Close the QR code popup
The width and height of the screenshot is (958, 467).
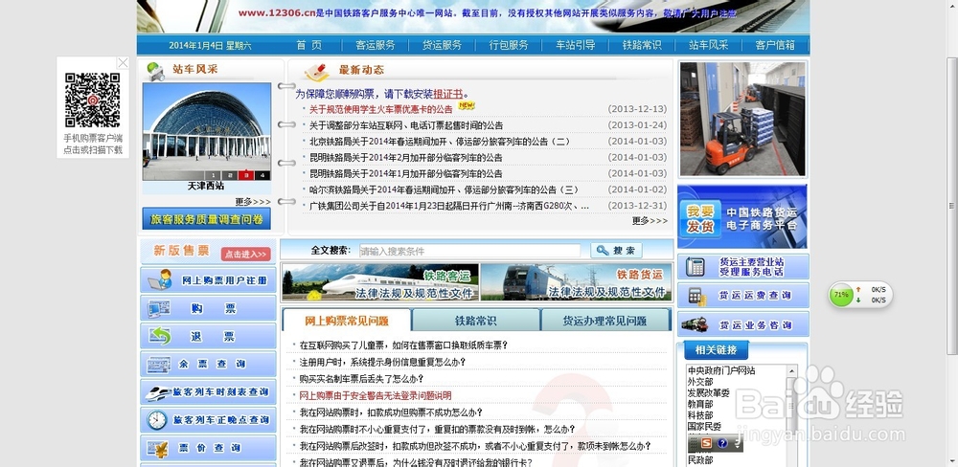point(123,63)
